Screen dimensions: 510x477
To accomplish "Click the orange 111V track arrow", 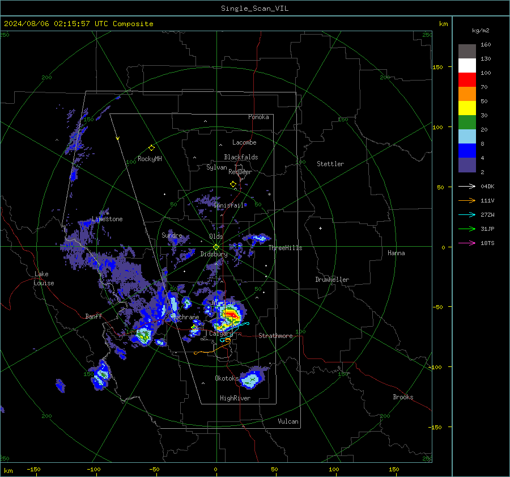I will point(467,201).
